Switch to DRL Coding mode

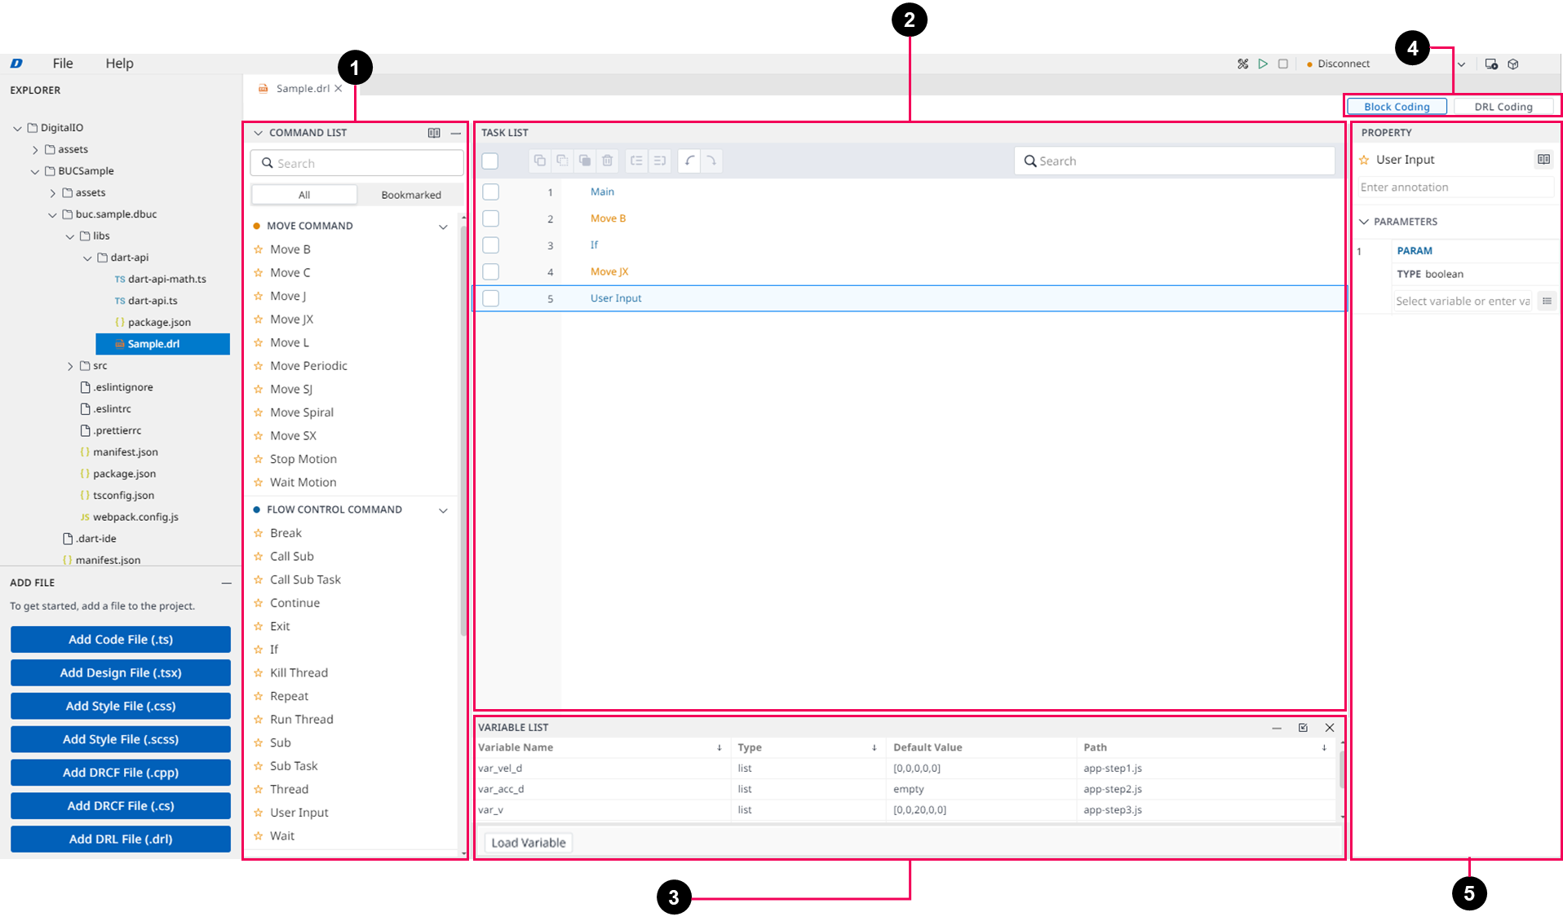1503,107
